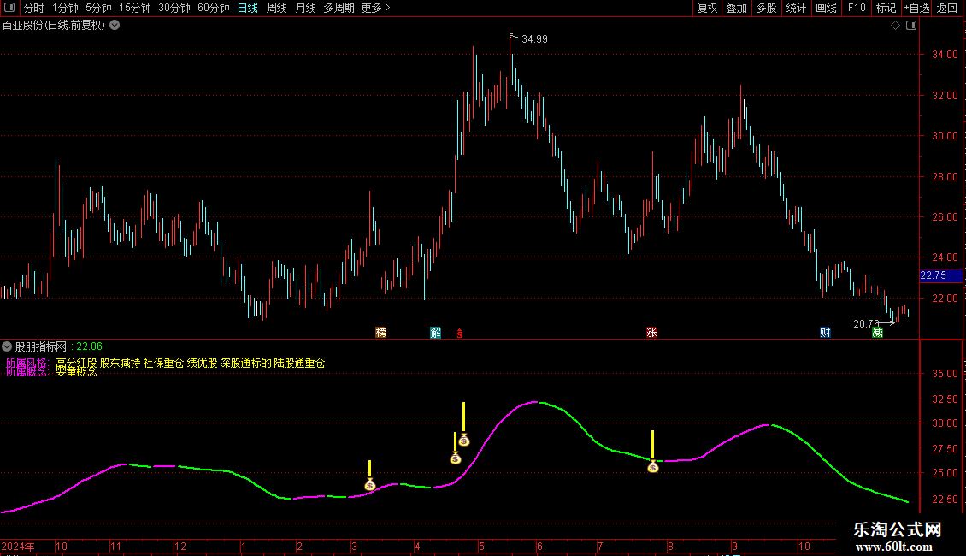Click the money bag signal in March
Viewport: 966px width, 556px height.
(x=369, y=485)
